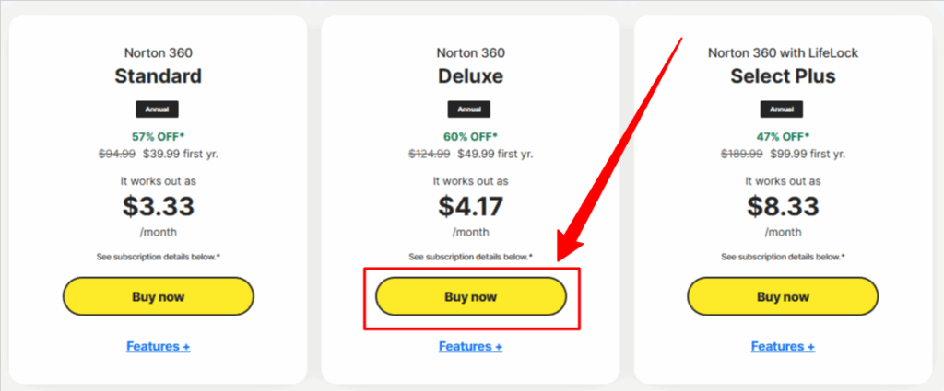This screenshot has height=391, width=944.
Task: Click the $3.33 monthly price
Action: (158, 207)
